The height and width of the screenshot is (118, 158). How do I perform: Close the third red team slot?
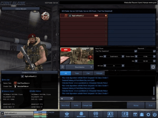(106, 24)
